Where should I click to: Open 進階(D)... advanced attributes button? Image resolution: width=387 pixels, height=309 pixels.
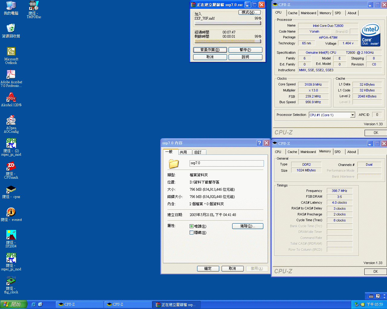coord(248,226)
